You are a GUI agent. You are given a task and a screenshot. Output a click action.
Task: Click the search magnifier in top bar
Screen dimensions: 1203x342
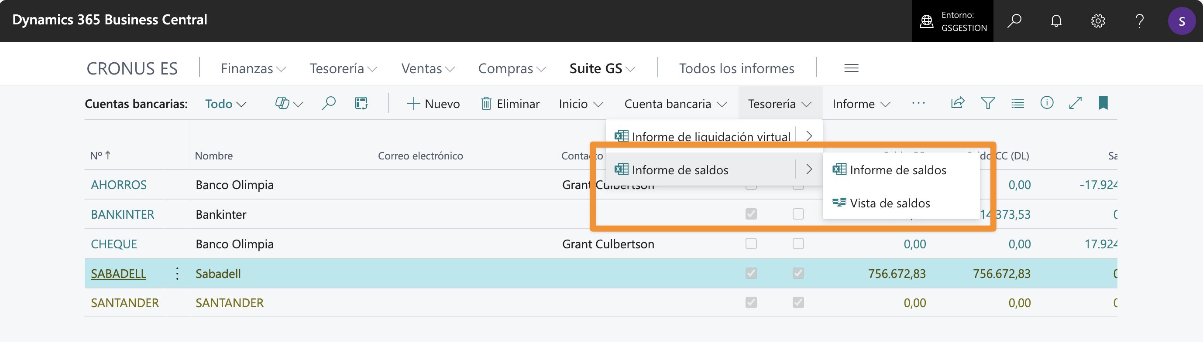click(1014, 21)
